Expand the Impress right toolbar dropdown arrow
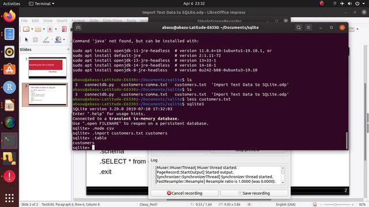This screenshot has width=369, height=207. tap(357, 29)
